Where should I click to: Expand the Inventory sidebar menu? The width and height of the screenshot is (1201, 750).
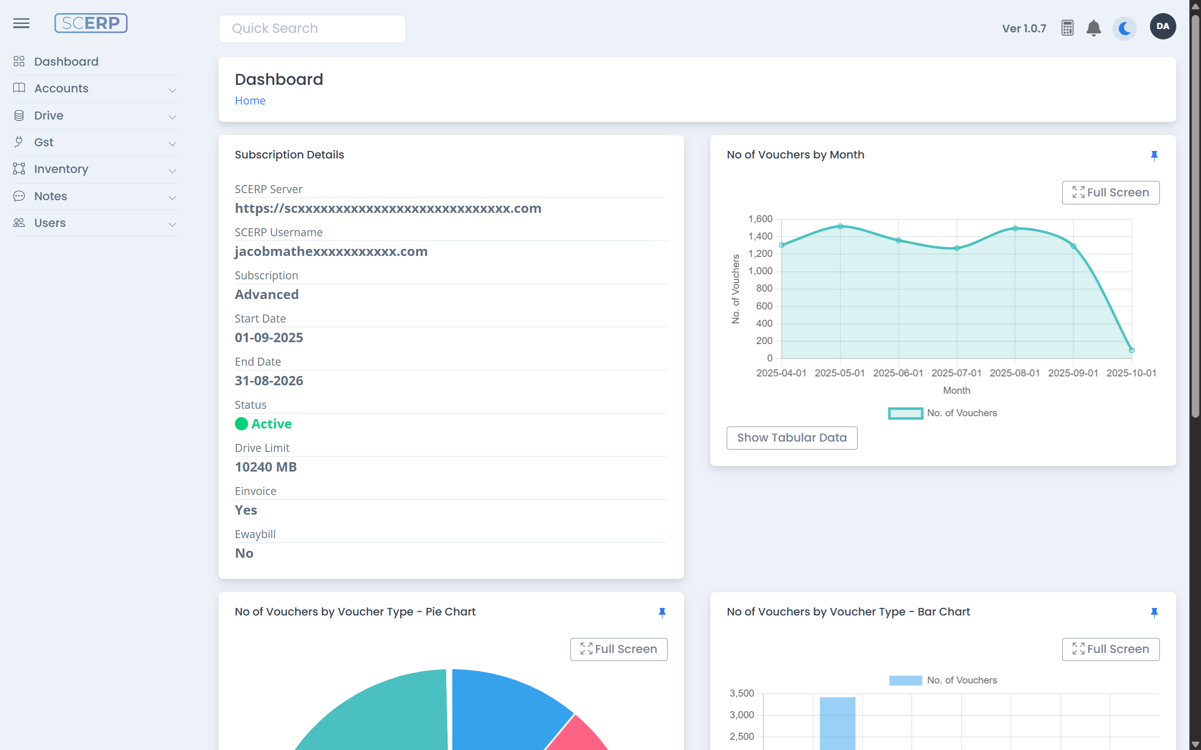[x=95, y=169]
